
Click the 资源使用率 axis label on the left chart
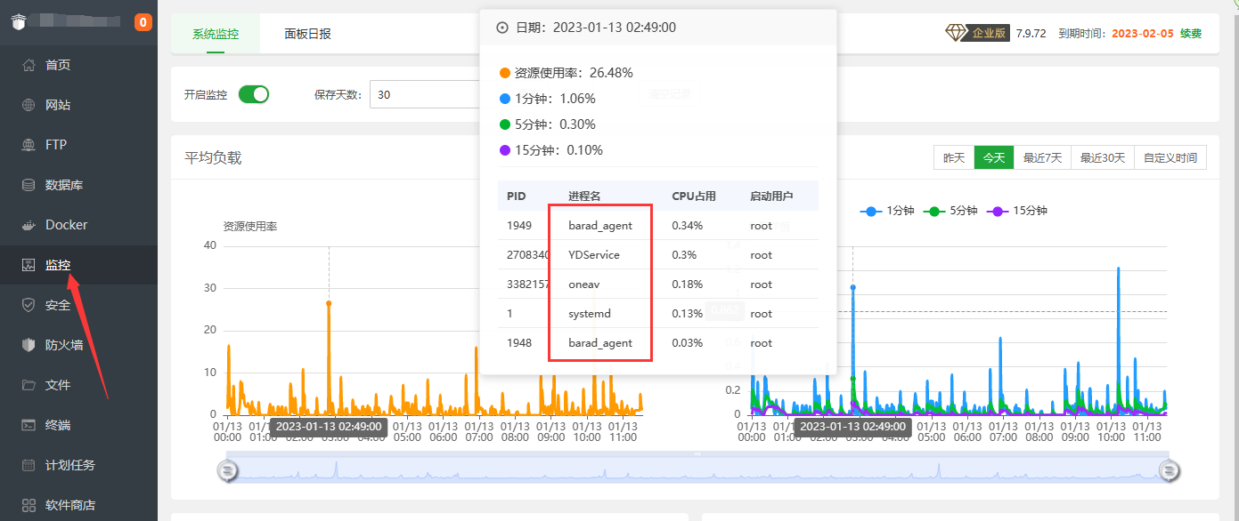pyautogui.click(x=250, y=227)
